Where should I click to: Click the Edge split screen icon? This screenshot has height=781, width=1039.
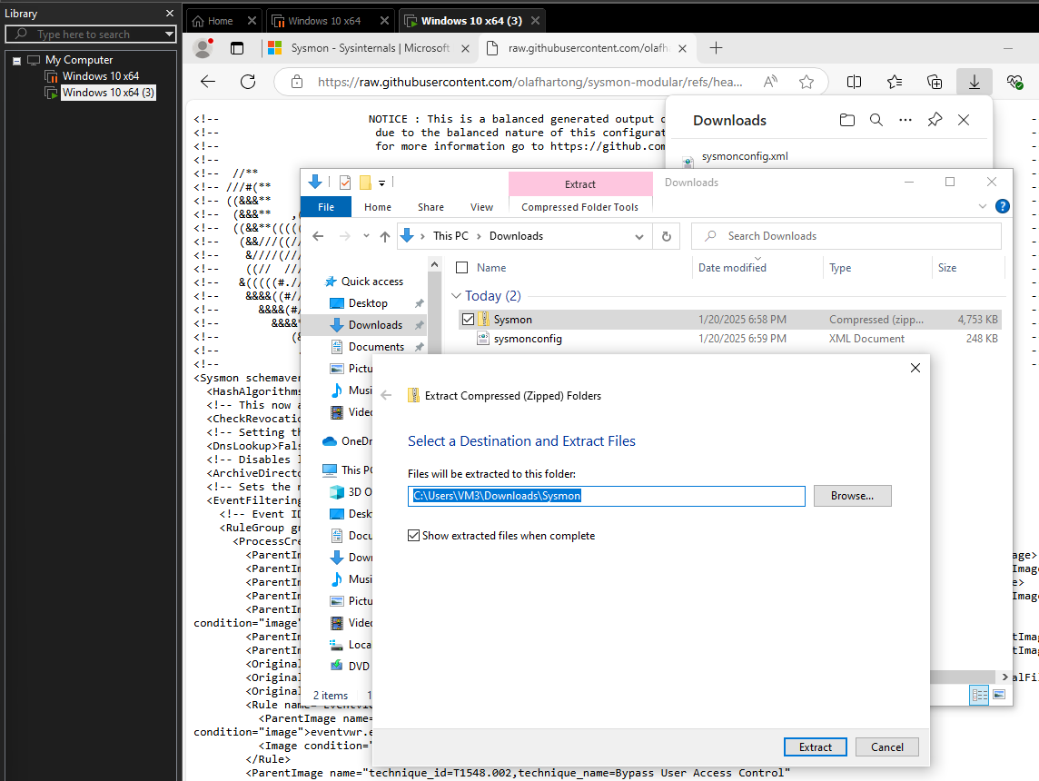pos(854,82)
